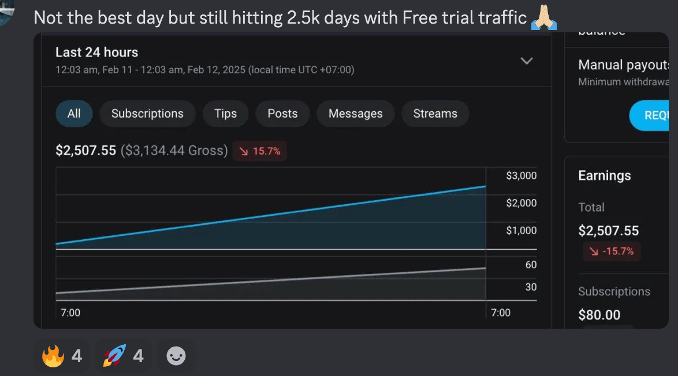Click the rocket emoji reaction

tap(123, 356)
